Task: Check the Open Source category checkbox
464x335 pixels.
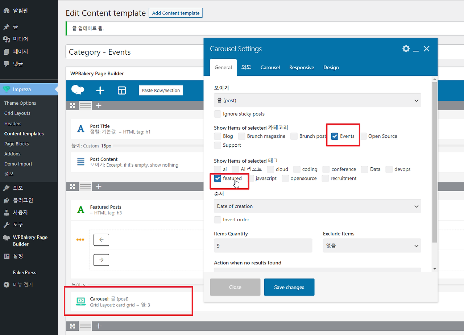Action: 363,136
